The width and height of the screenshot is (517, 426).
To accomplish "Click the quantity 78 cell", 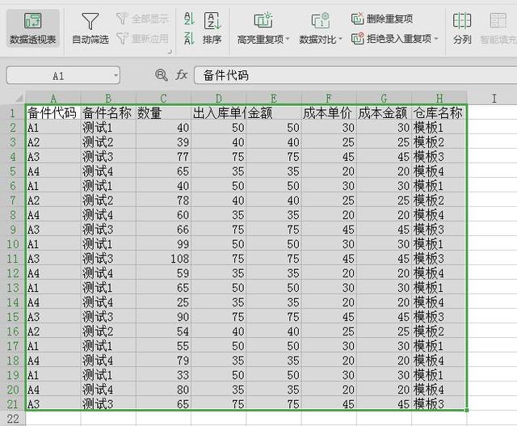I will tap(163, 200).
